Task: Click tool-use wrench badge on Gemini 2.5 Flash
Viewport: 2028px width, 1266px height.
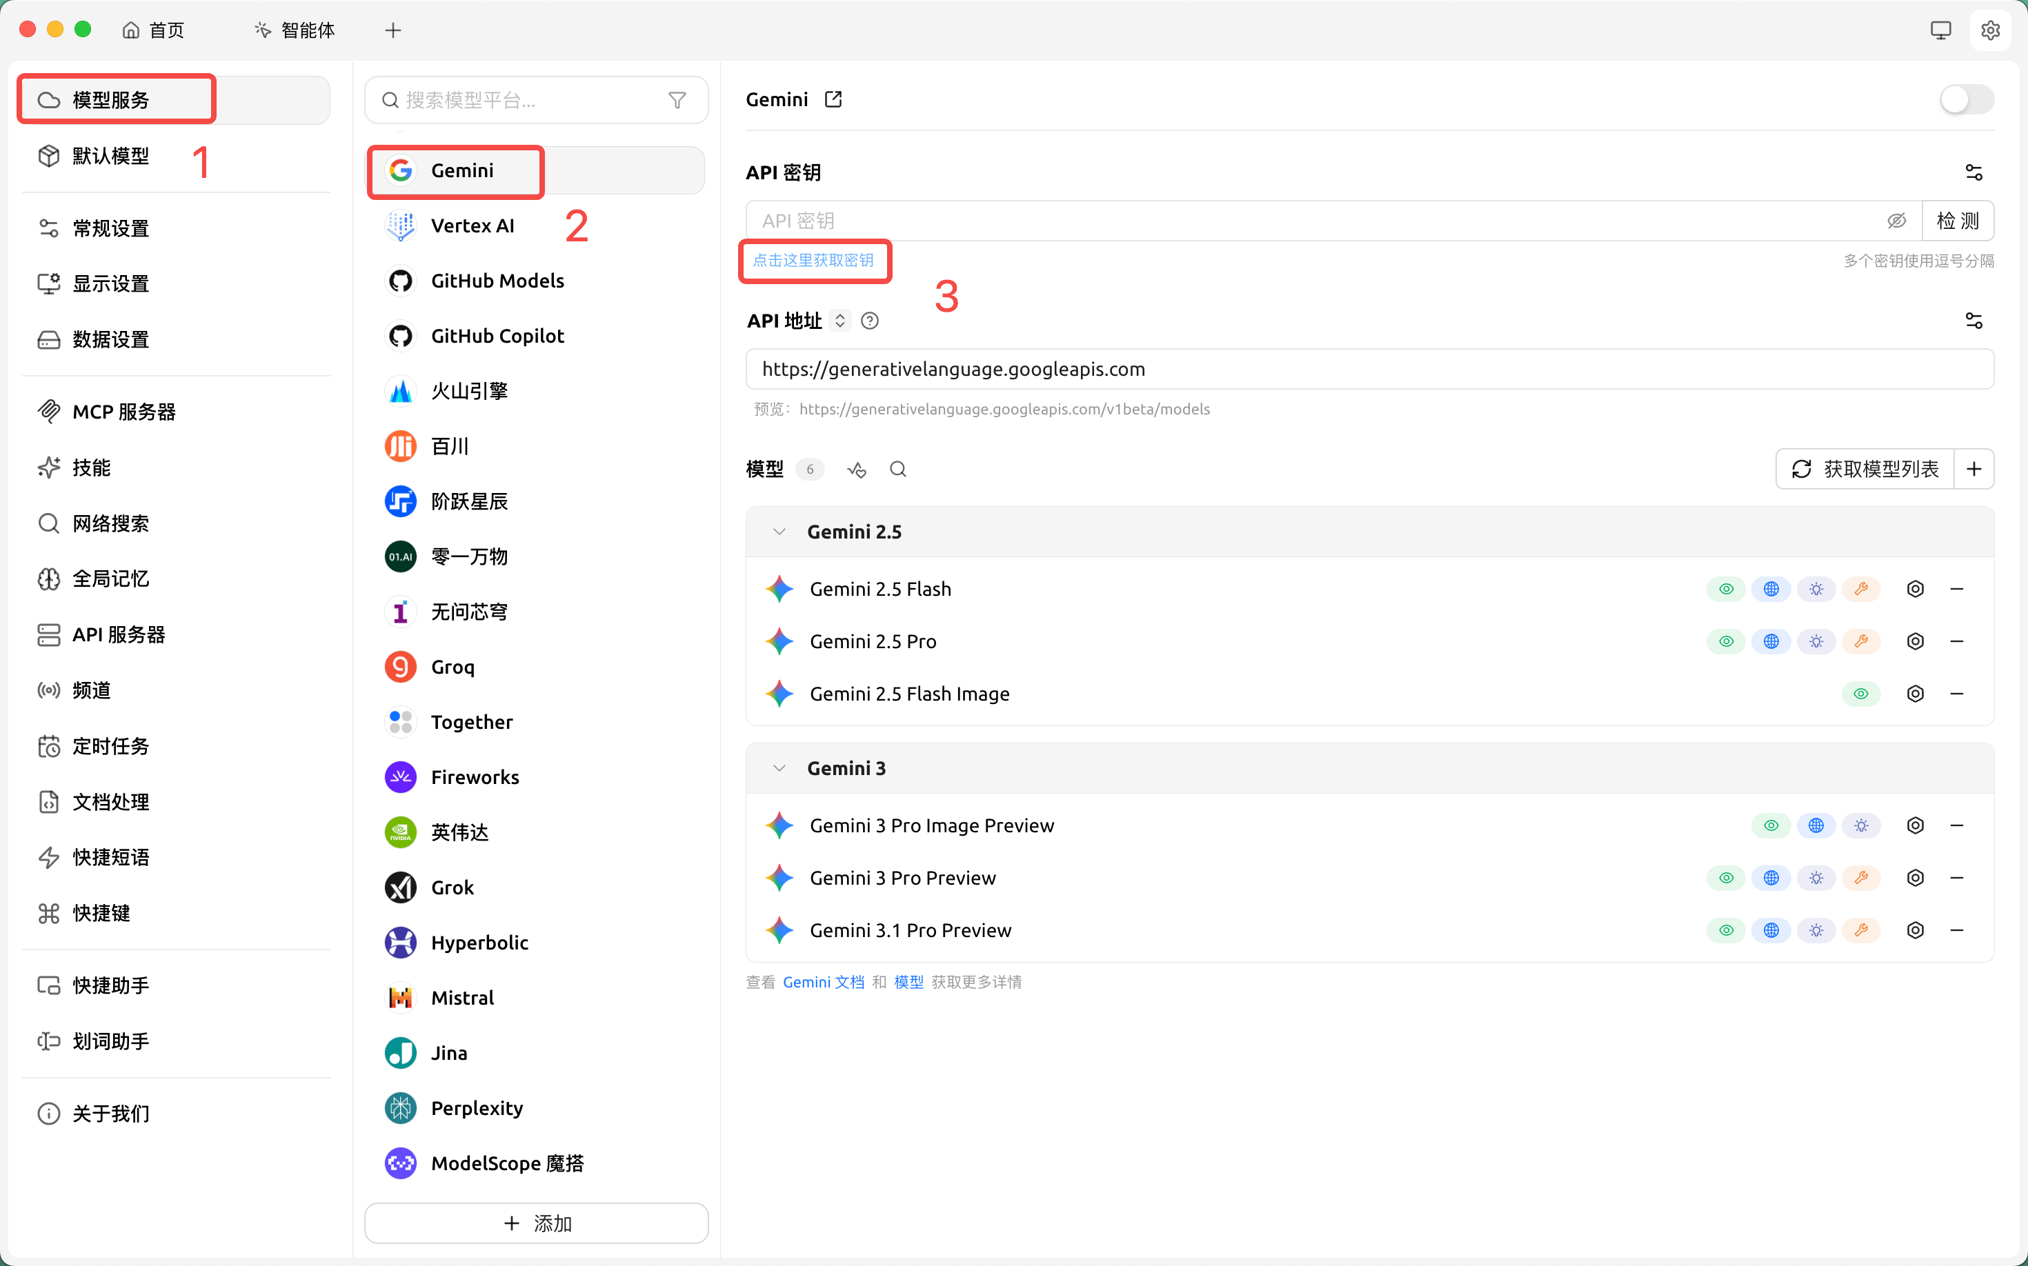Action: click(x=1861, y=590)
